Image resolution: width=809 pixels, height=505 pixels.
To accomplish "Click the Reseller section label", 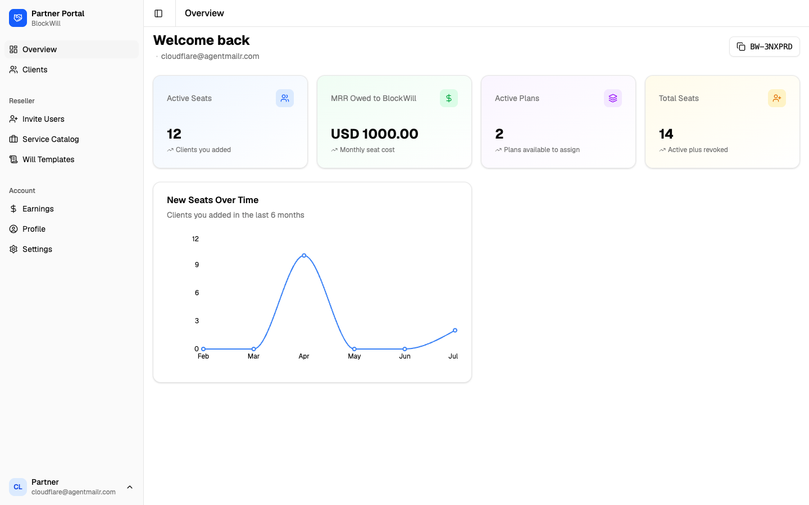I will click(x=22, y=101).
